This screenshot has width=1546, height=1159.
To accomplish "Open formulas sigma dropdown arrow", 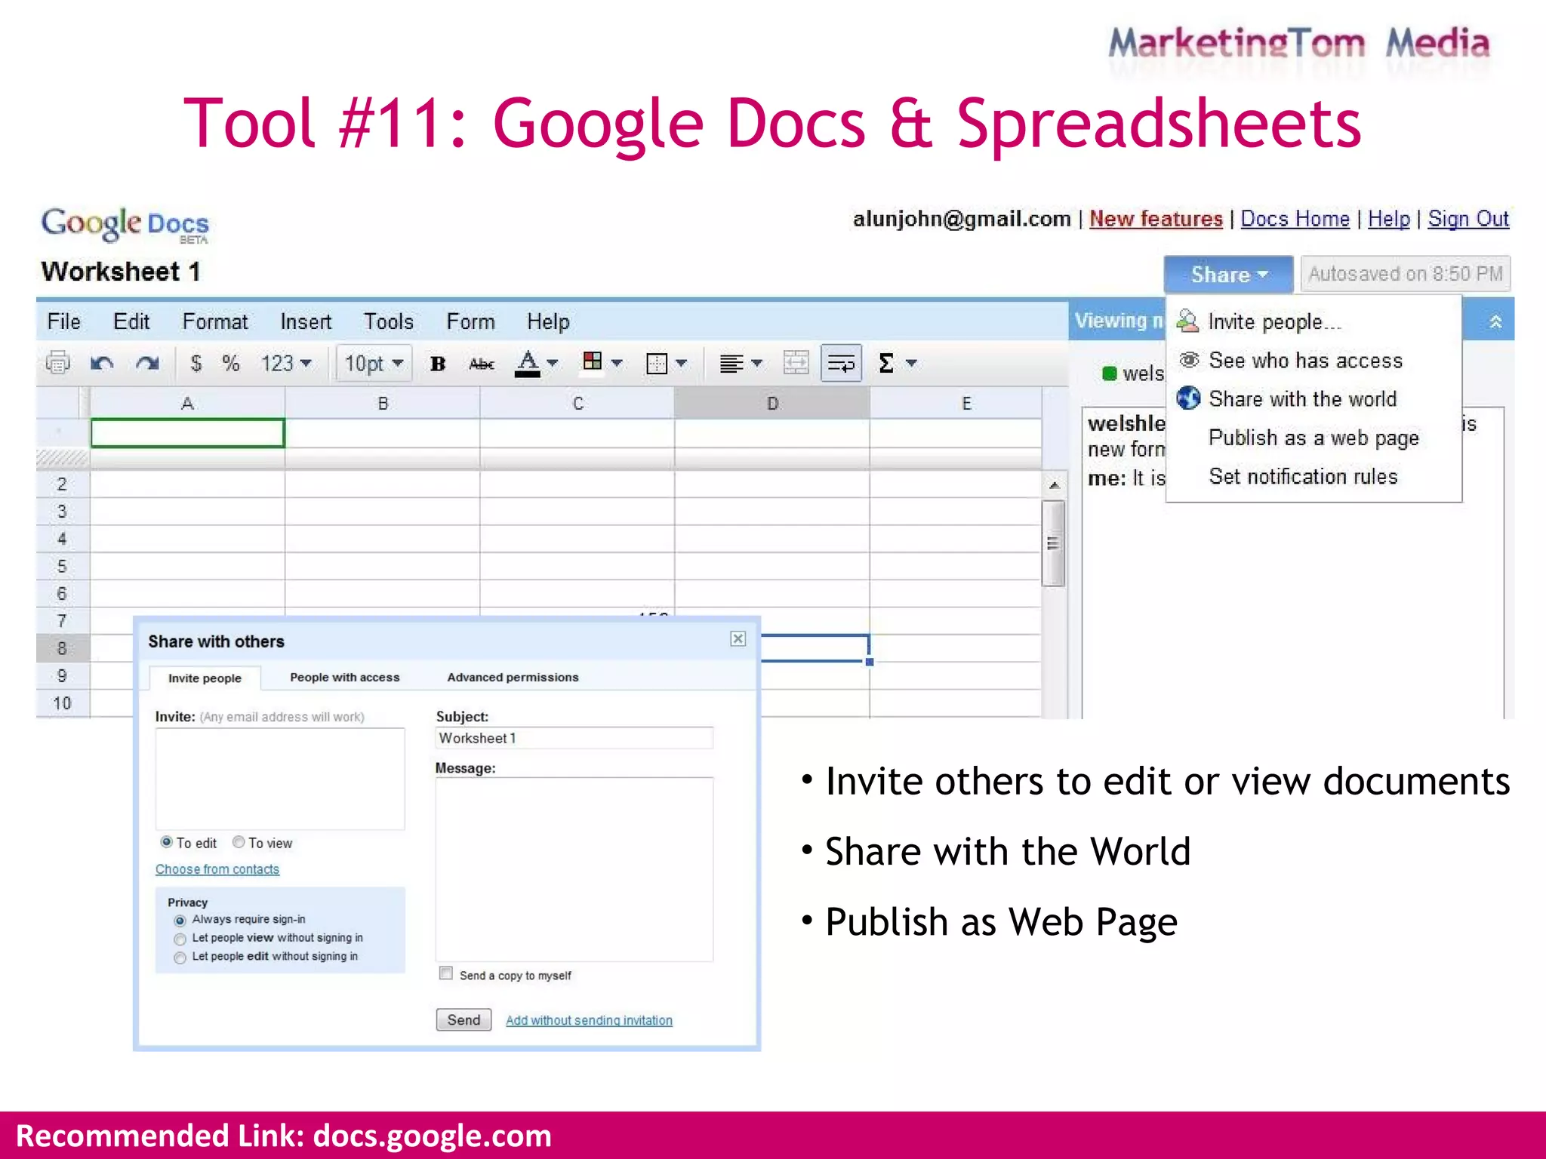I will click(x=911, y=363).
